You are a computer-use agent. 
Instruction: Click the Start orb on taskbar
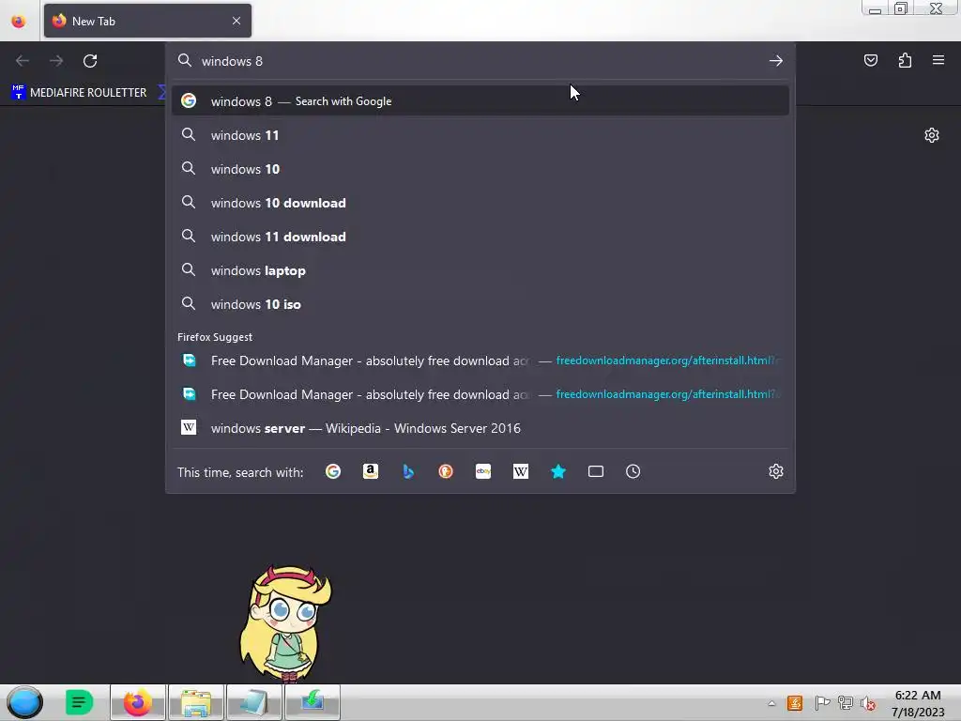(x=25, y=702)
